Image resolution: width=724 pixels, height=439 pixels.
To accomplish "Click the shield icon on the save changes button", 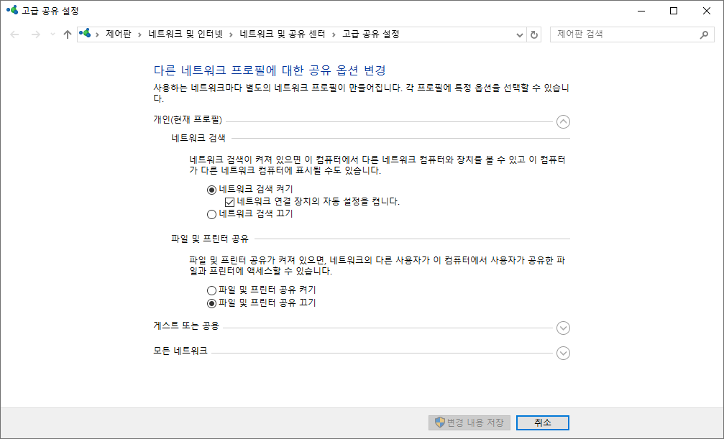I will [440, 422].
